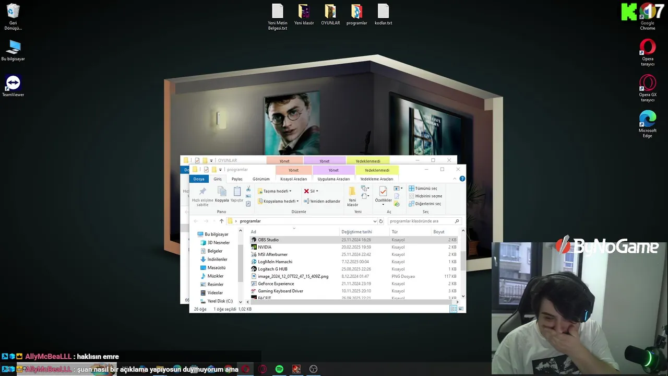Click the refresh icon beside address bar

(381, 221)
